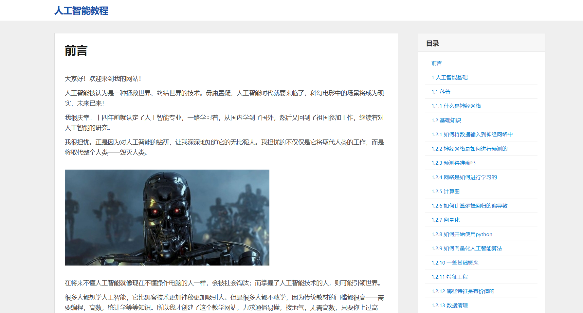Screen dimensions: 583x313
Task: Click the paragraph starting 很多人都想学人工智能
Action: pyautogui.click(x=224, y=303)
